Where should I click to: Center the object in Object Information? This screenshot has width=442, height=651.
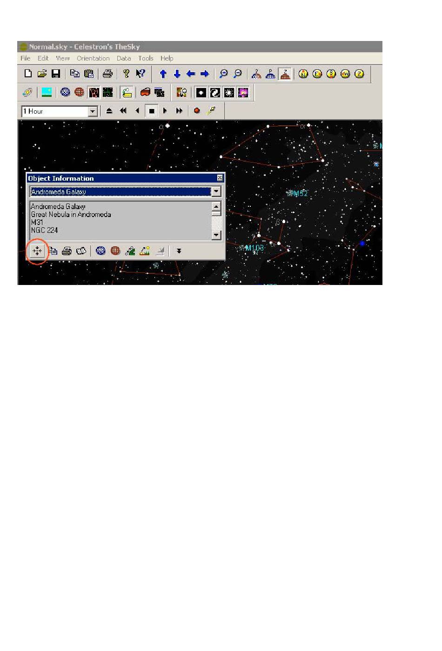(x=37, y=251)
